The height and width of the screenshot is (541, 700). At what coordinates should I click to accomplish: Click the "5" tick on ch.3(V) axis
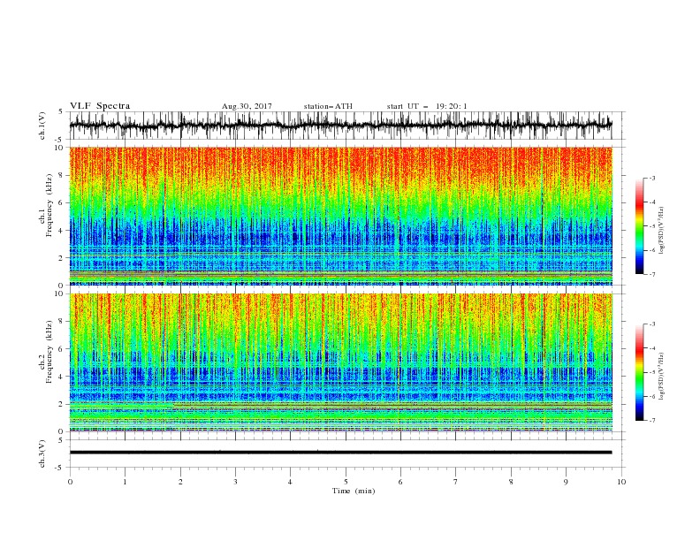[61, 440]
